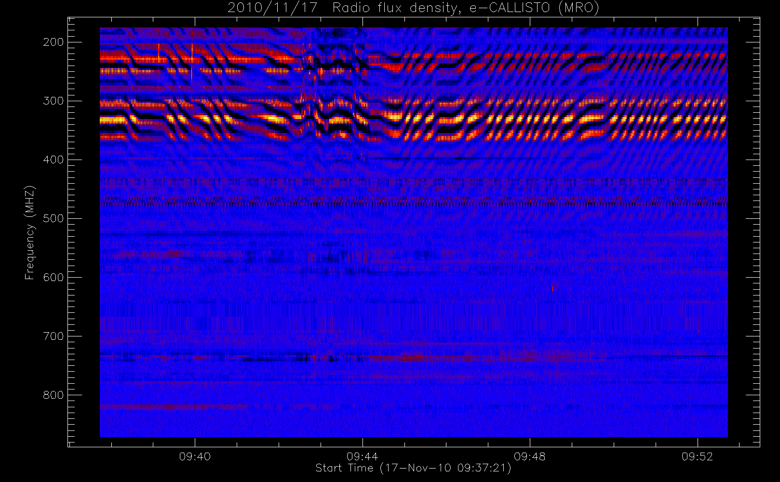Click the 09:52 time tick label
This screenshot has width=780, height=482.
point(698,456)
